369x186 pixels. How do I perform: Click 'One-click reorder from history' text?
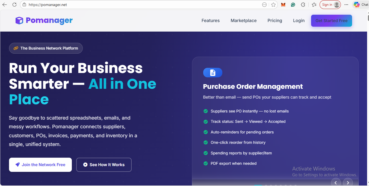[238, 142]
